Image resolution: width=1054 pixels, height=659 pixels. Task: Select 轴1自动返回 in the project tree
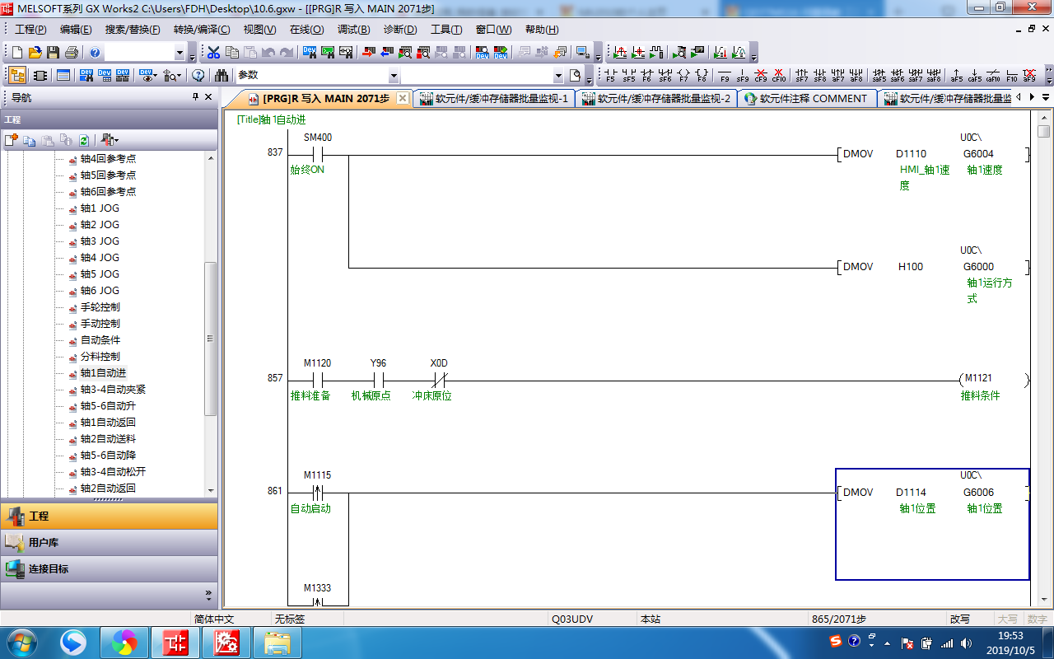pyautogui.click(x=108, y=423)
